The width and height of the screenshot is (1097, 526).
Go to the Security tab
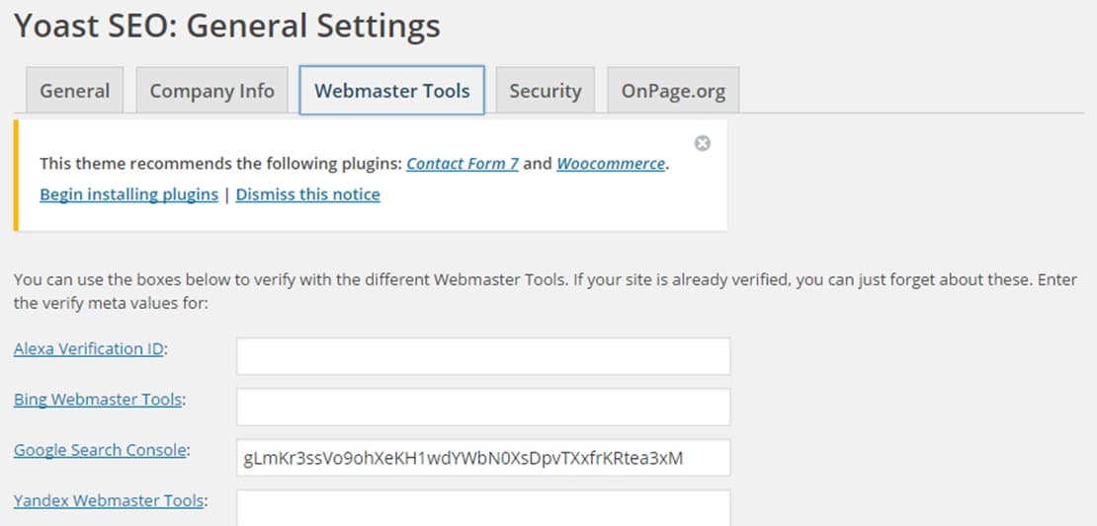click(x=545, y=90)
